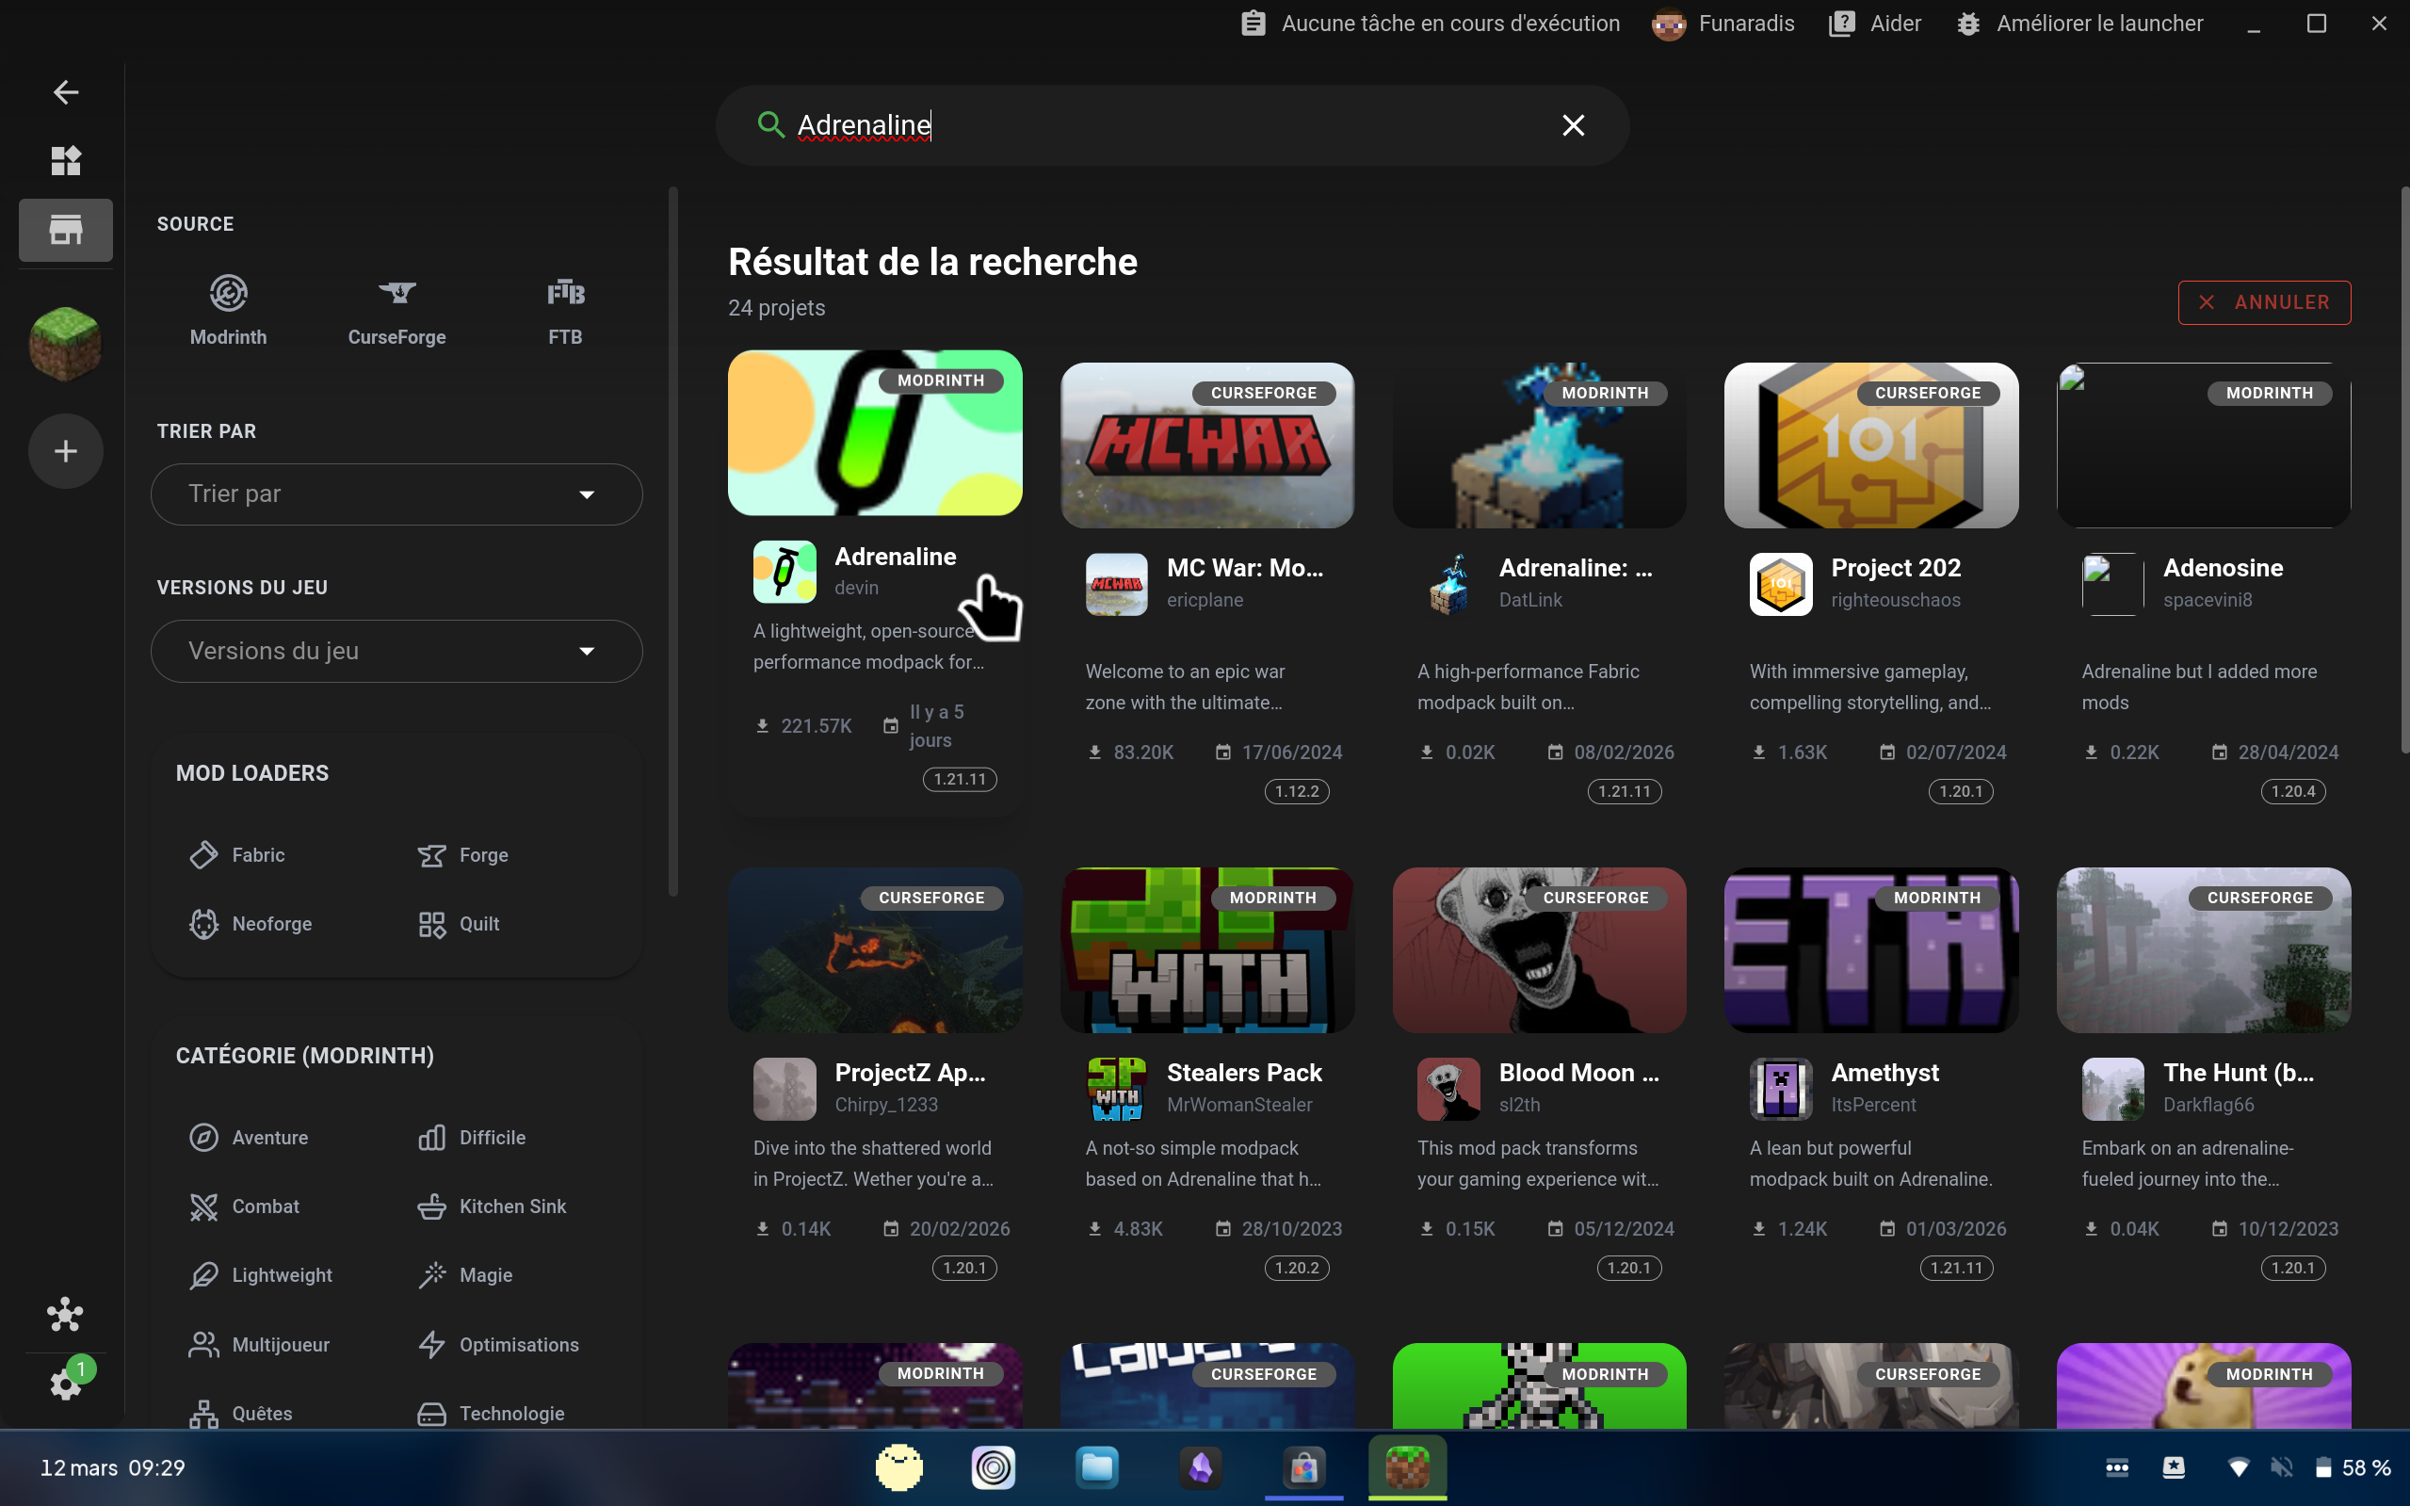The width and height of the screenshot is (2410, 1506).
Task: Click the filter panel scrollbar
Action: click(x=673, y=541)
